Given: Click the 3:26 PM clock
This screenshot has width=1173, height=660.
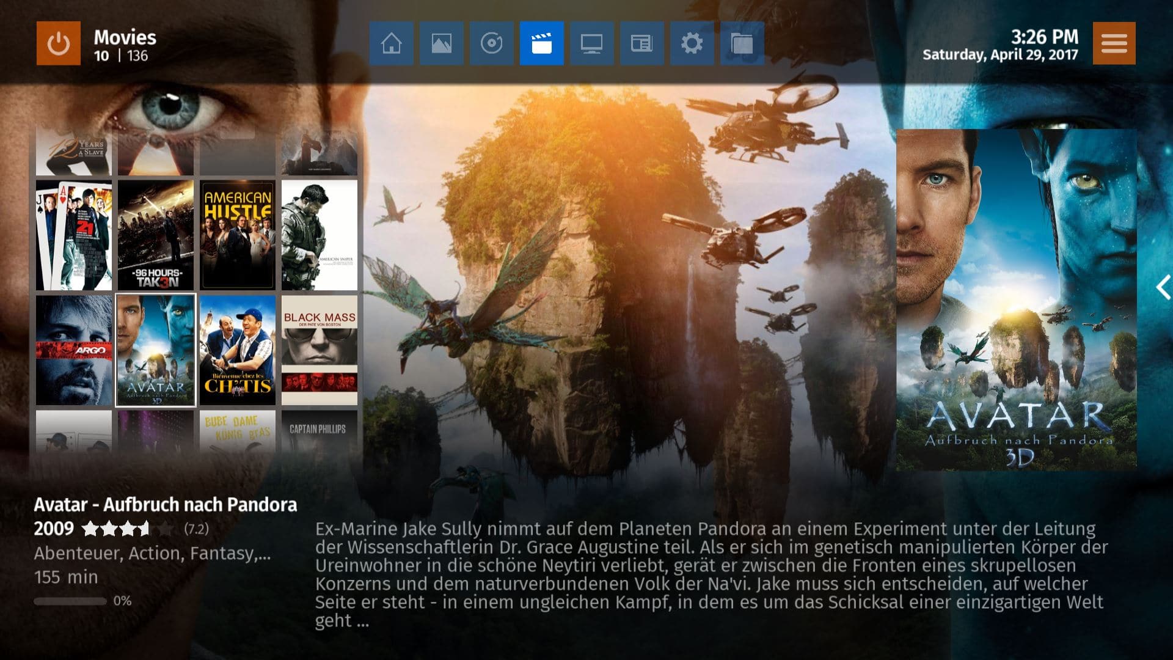Looking at the screenshot, I should [1045, 37].
